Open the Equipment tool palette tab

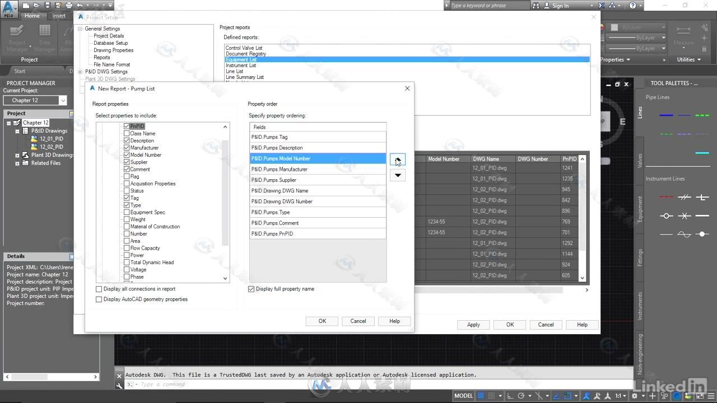(x=640, y=209)
